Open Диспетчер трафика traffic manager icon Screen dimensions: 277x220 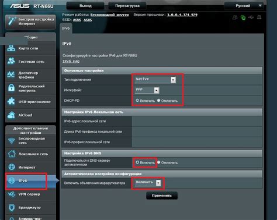(x=11, y=74)
